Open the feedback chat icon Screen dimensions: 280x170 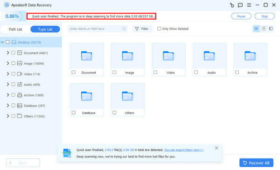[x=240, y=5]
